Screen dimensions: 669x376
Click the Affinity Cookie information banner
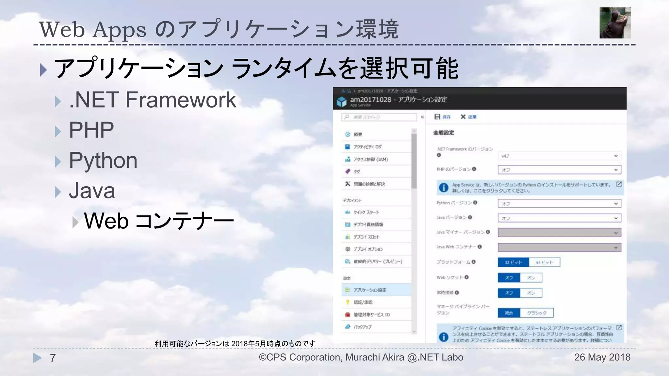point(530,333)
